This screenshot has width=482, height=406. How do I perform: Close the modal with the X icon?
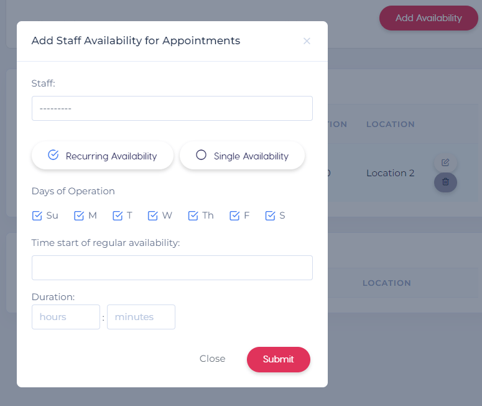pyautogui.click(x=307, y=41)
